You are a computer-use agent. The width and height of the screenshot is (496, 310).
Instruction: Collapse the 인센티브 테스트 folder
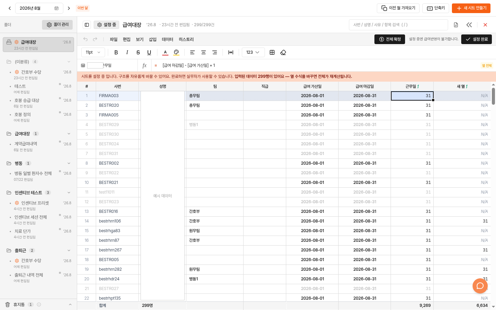pyautogui.click(x=69, y=193)
